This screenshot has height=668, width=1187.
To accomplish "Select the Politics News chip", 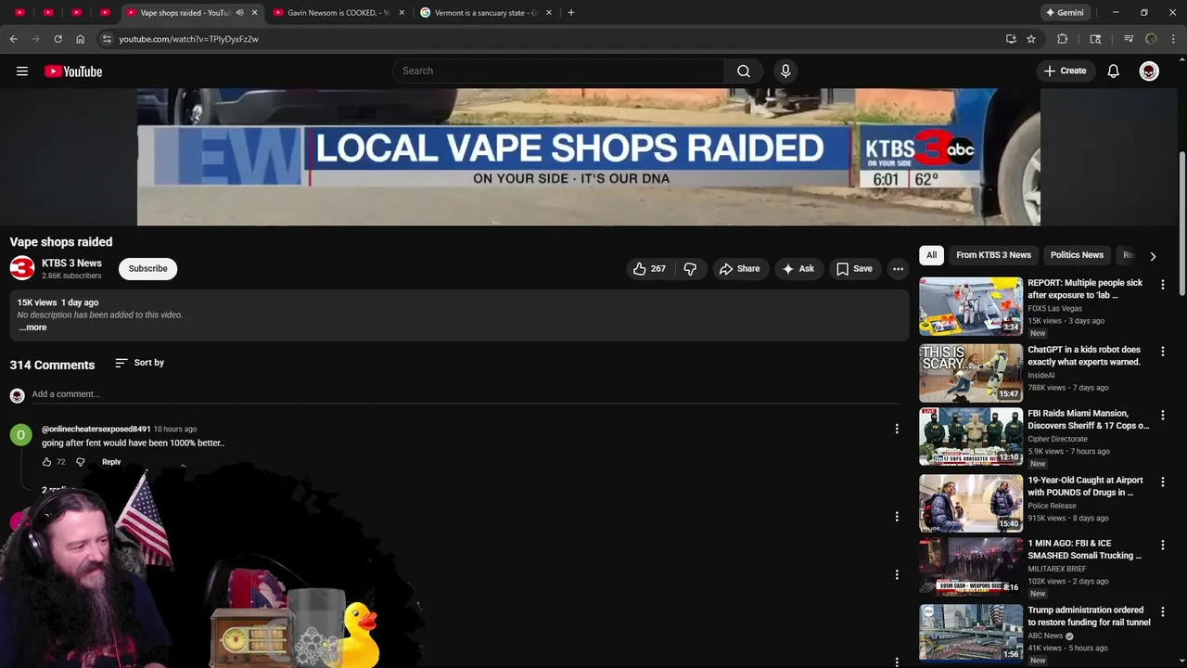I will pos(1077,255).
